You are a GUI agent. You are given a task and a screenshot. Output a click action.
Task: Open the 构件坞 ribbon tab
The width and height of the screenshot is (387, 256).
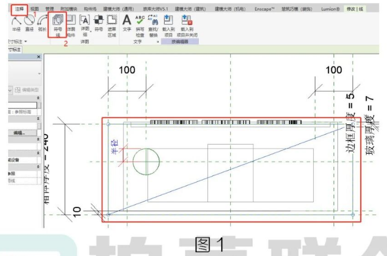click(90, 9)
